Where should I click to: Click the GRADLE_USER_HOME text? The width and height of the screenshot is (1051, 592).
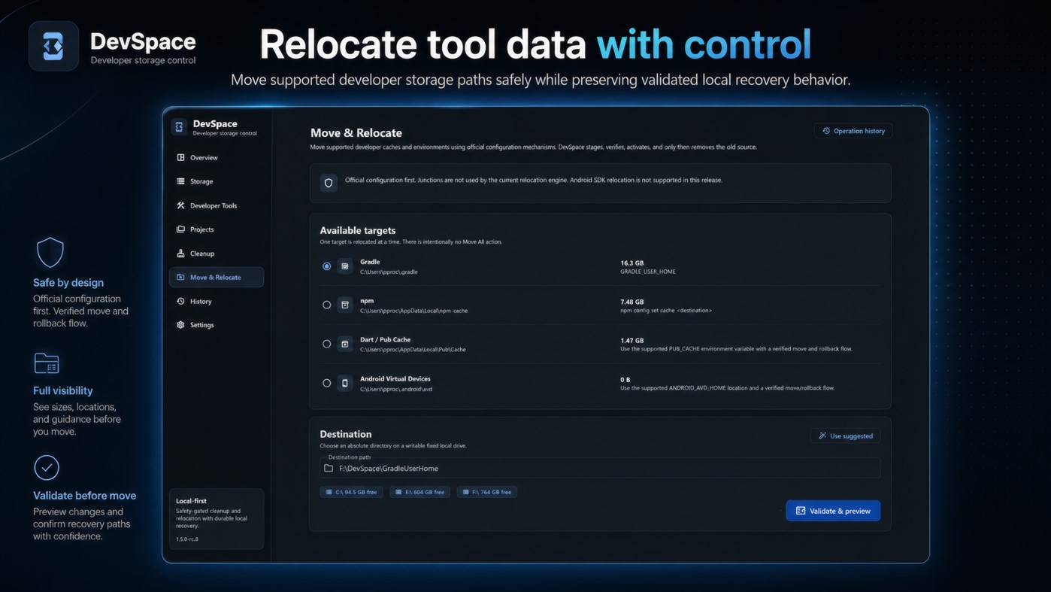[x=648, y=272]
